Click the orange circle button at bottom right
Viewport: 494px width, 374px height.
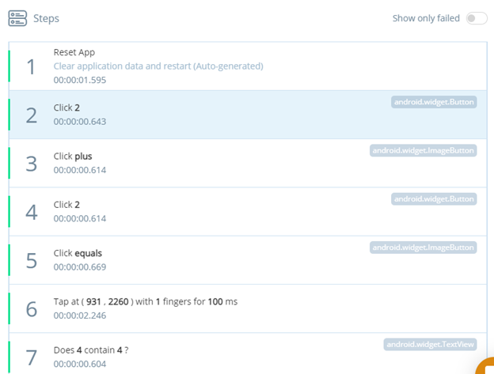coord(486,367)
